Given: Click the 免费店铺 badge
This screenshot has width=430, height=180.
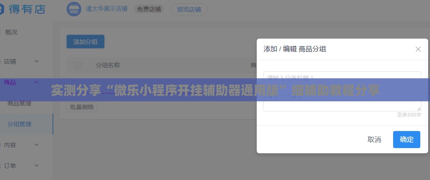Looking at the screenshot, I should [149, 9].
